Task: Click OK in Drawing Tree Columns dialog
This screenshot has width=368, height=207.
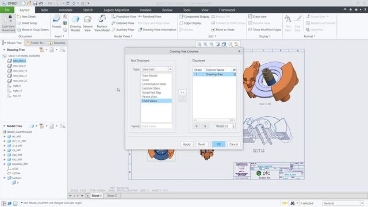Action: pyautogui.click(x=218, y=144)
